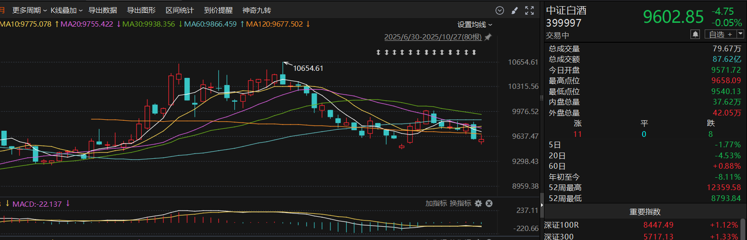Click the 5日 change -1.77%

[728, 145]
